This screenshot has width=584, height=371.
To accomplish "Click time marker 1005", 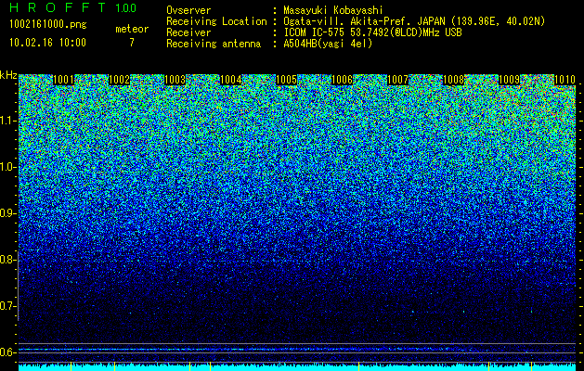I will pos(286,80).
